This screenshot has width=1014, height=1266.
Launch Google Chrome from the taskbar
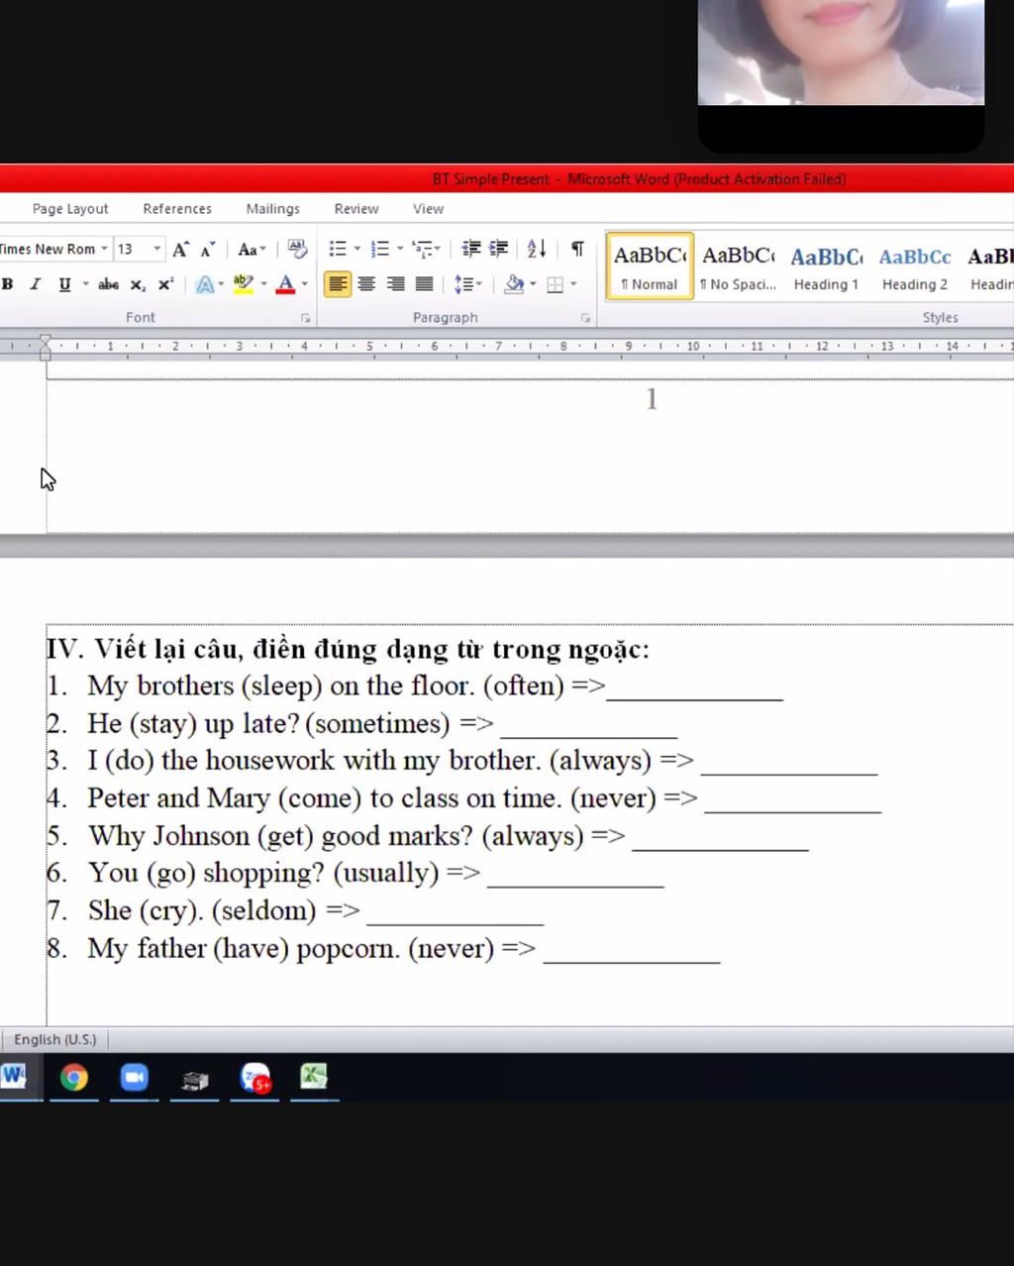pyautogui.click(x=73, y=1077)
